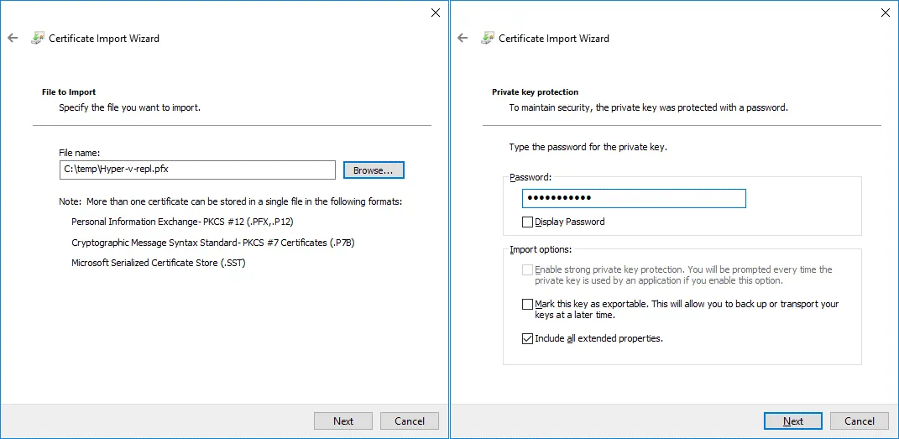Click the Personal Information Exchange PKCS #12 line

pos(182,222)
